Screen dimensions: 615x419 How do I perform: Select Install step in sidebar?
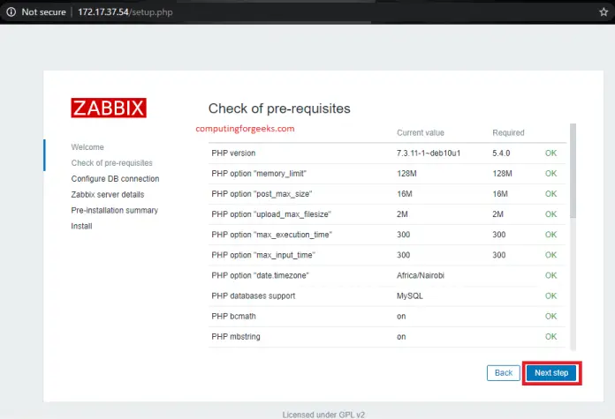click(81, 227)
